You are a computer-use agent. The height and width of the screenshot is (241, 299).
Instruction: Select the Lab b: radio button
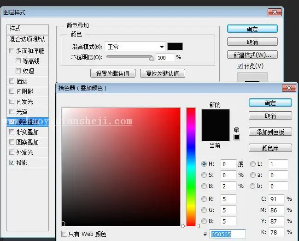pyautogui.click(x=252, y=186)
